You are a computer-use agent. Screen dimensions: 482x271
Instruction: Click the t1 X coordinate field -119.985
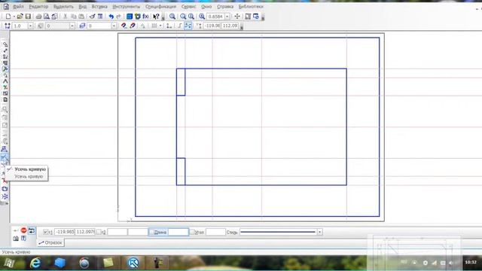point(65,232)
